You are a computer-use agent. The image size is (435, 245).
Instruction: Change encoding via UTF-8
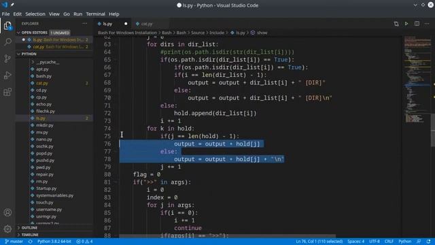375,242
